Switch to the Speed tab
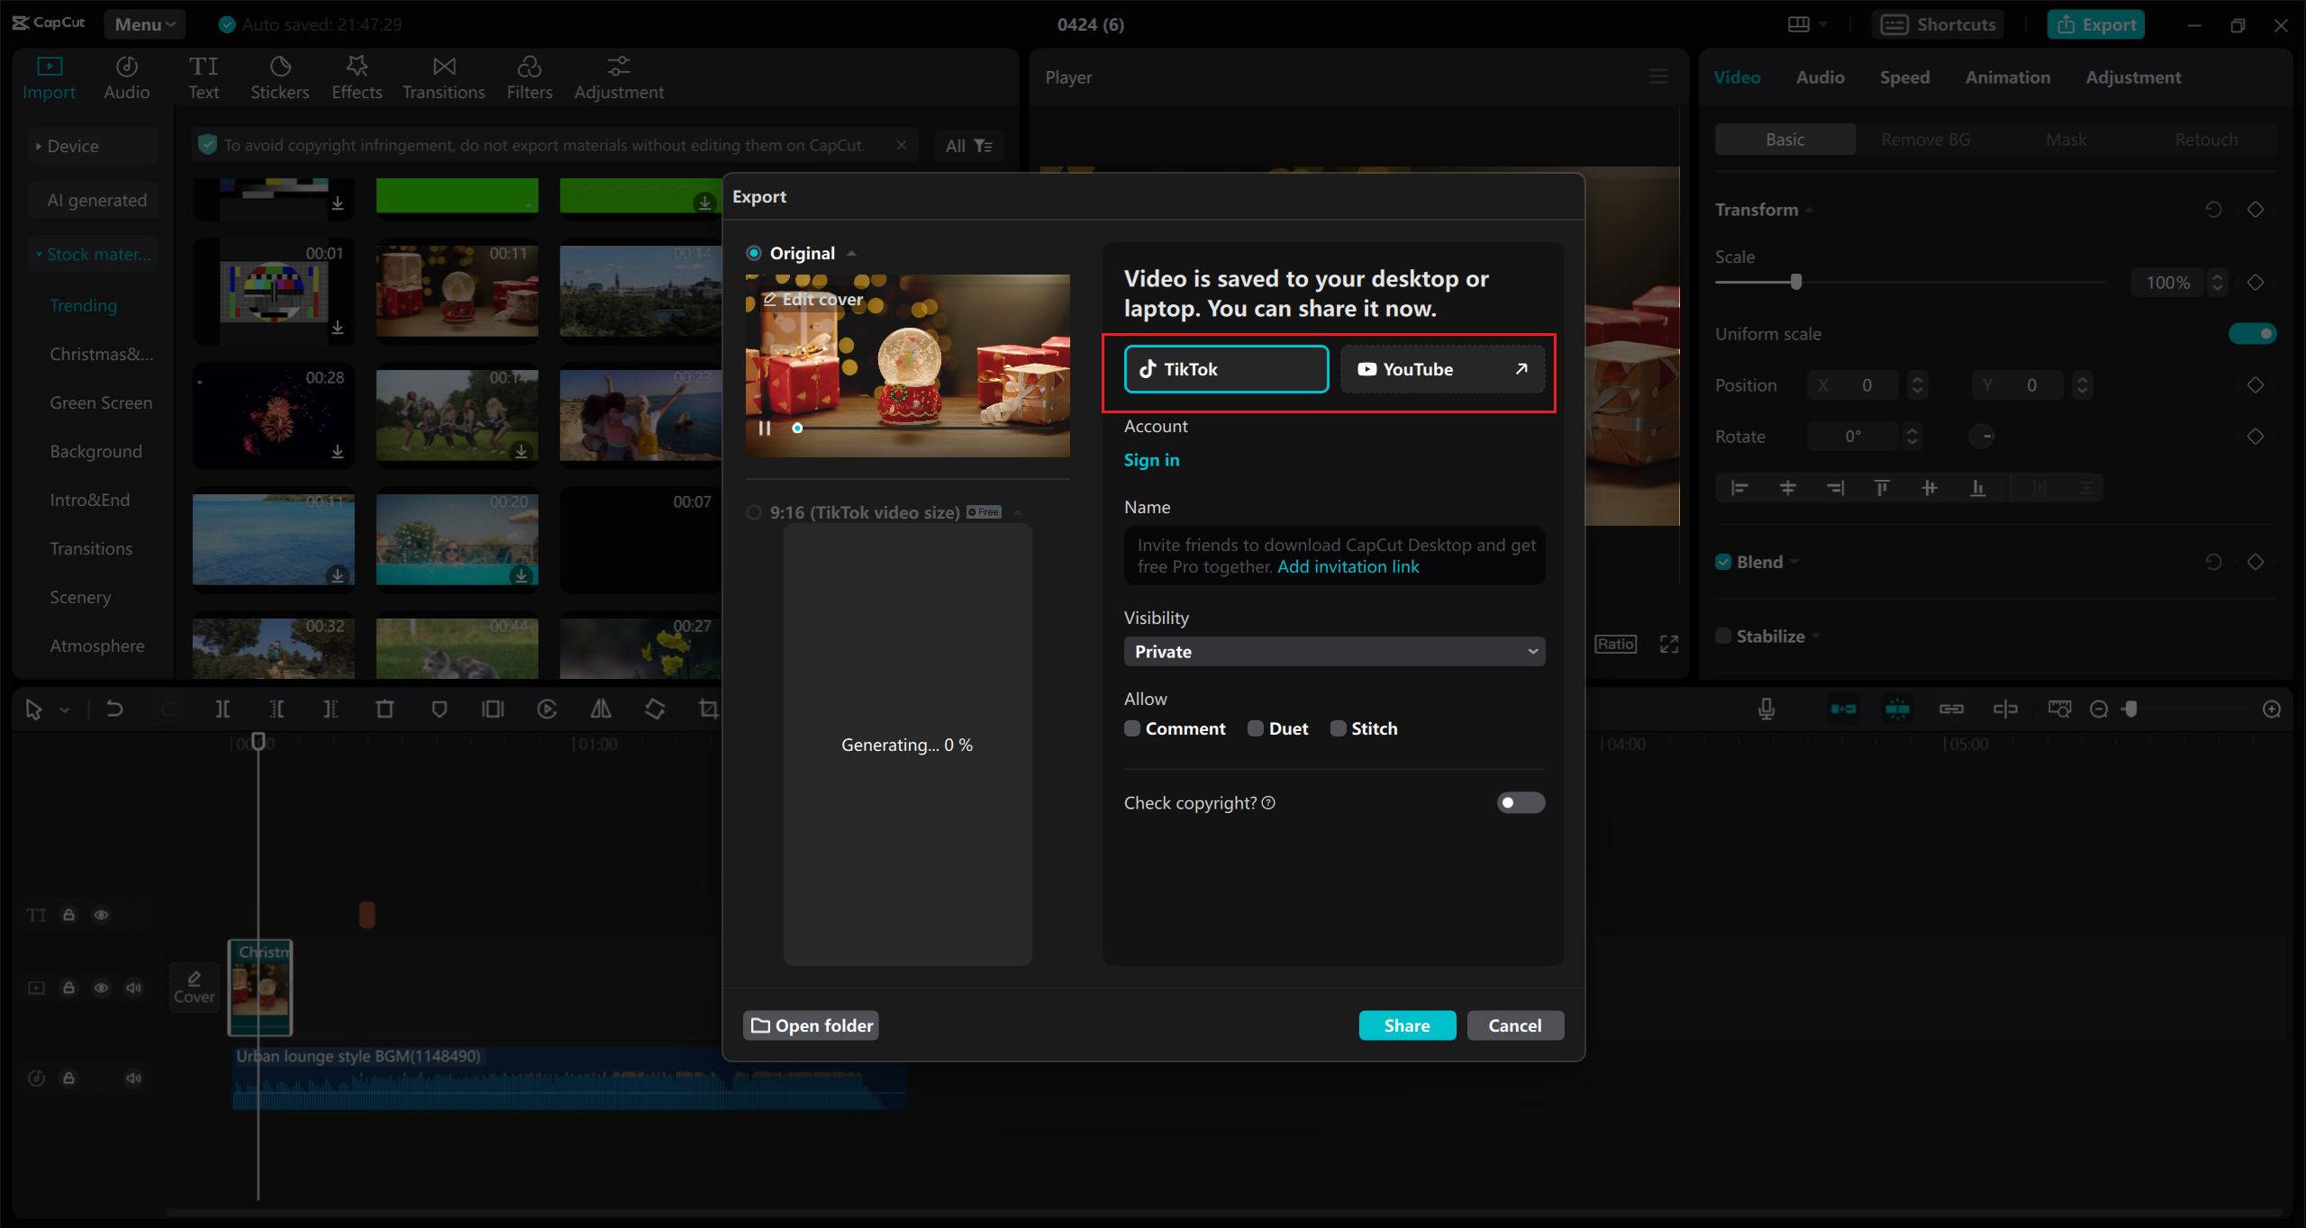This screenshot has height=1228, width=2306. tap(1904, 77)
